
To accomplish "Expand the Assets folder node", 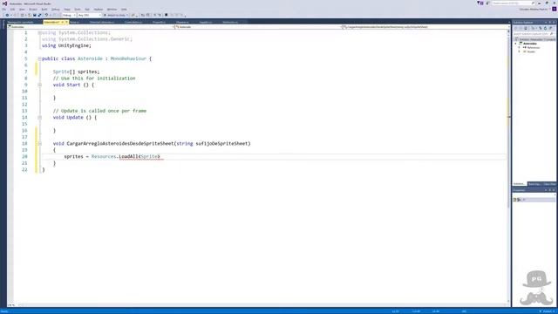I will (x=519, y=51).
